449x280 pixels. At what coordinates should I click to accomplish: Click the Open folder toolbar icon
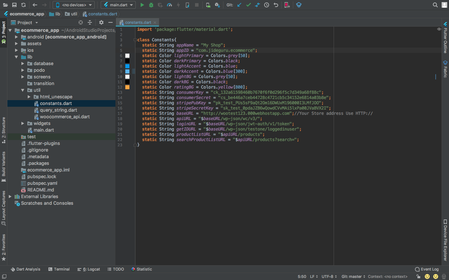[x=5, y=5]
